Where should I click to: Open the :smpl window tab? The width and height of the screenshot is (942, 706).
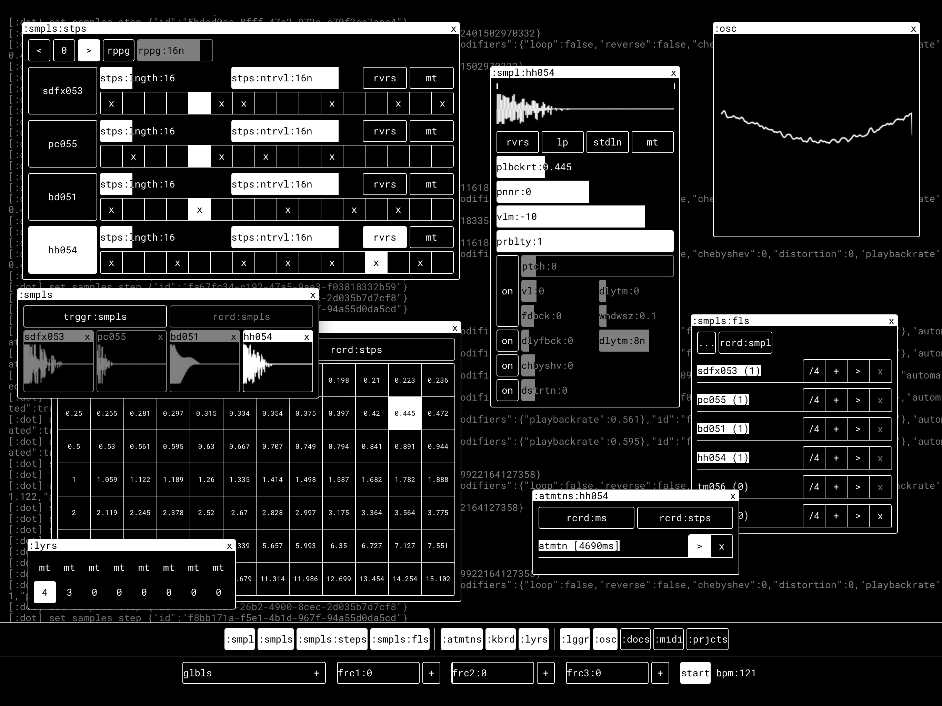coord(240,639)
